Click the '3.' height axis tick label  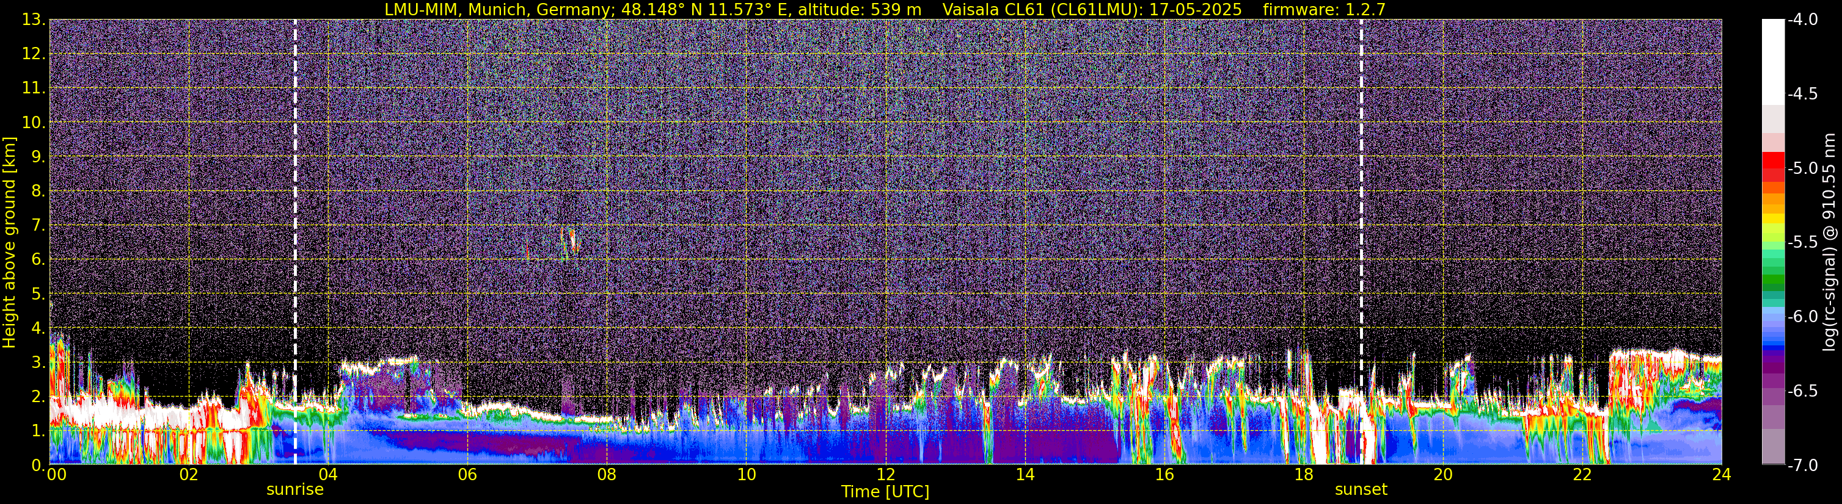pos(38,362)
